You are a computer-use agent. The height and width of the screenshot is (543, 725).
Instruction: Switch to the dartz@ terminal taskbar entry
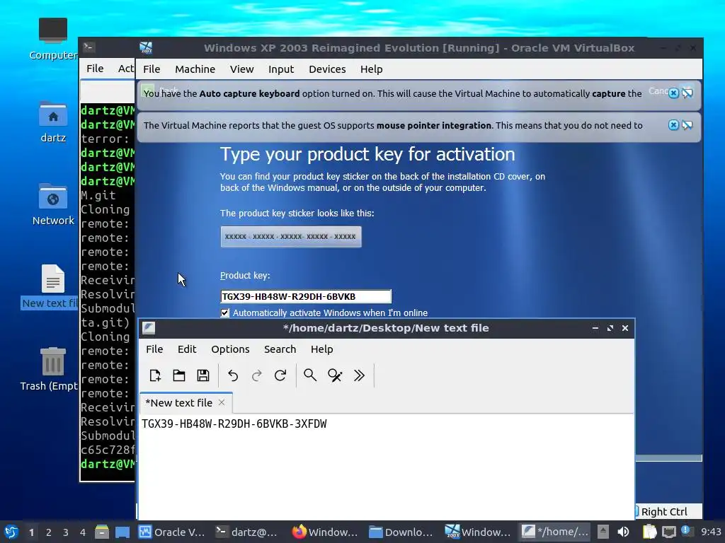[247, 532]
